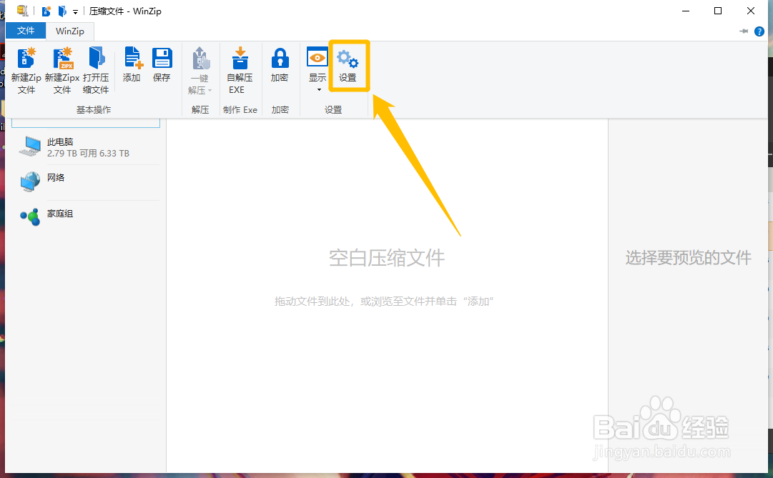This screenshot has height=478, width=773.
Task: Click the quick-access new Zip icon
Action: 46,11
